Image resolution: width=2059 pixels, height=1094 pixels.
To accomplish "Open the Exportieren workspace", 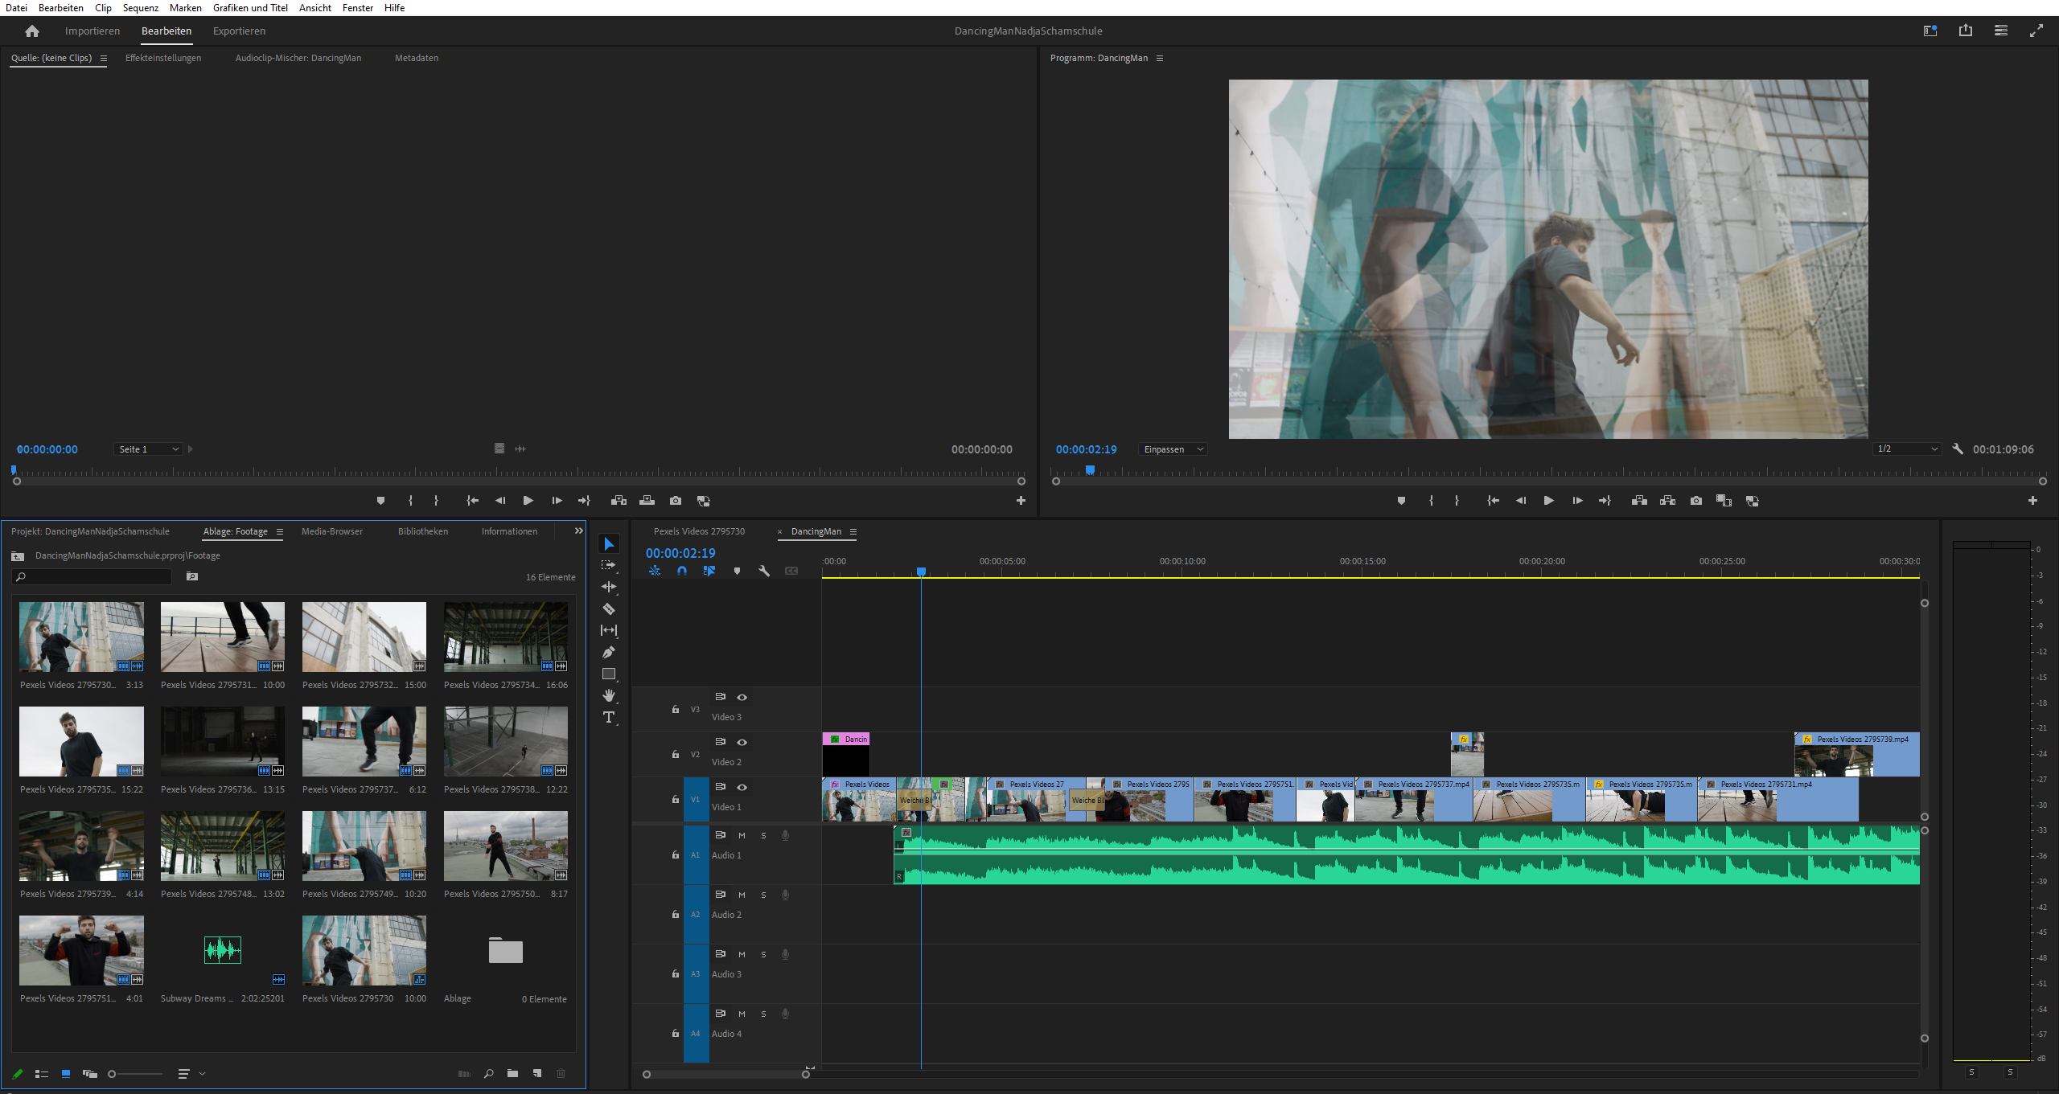I will (239, 31).
